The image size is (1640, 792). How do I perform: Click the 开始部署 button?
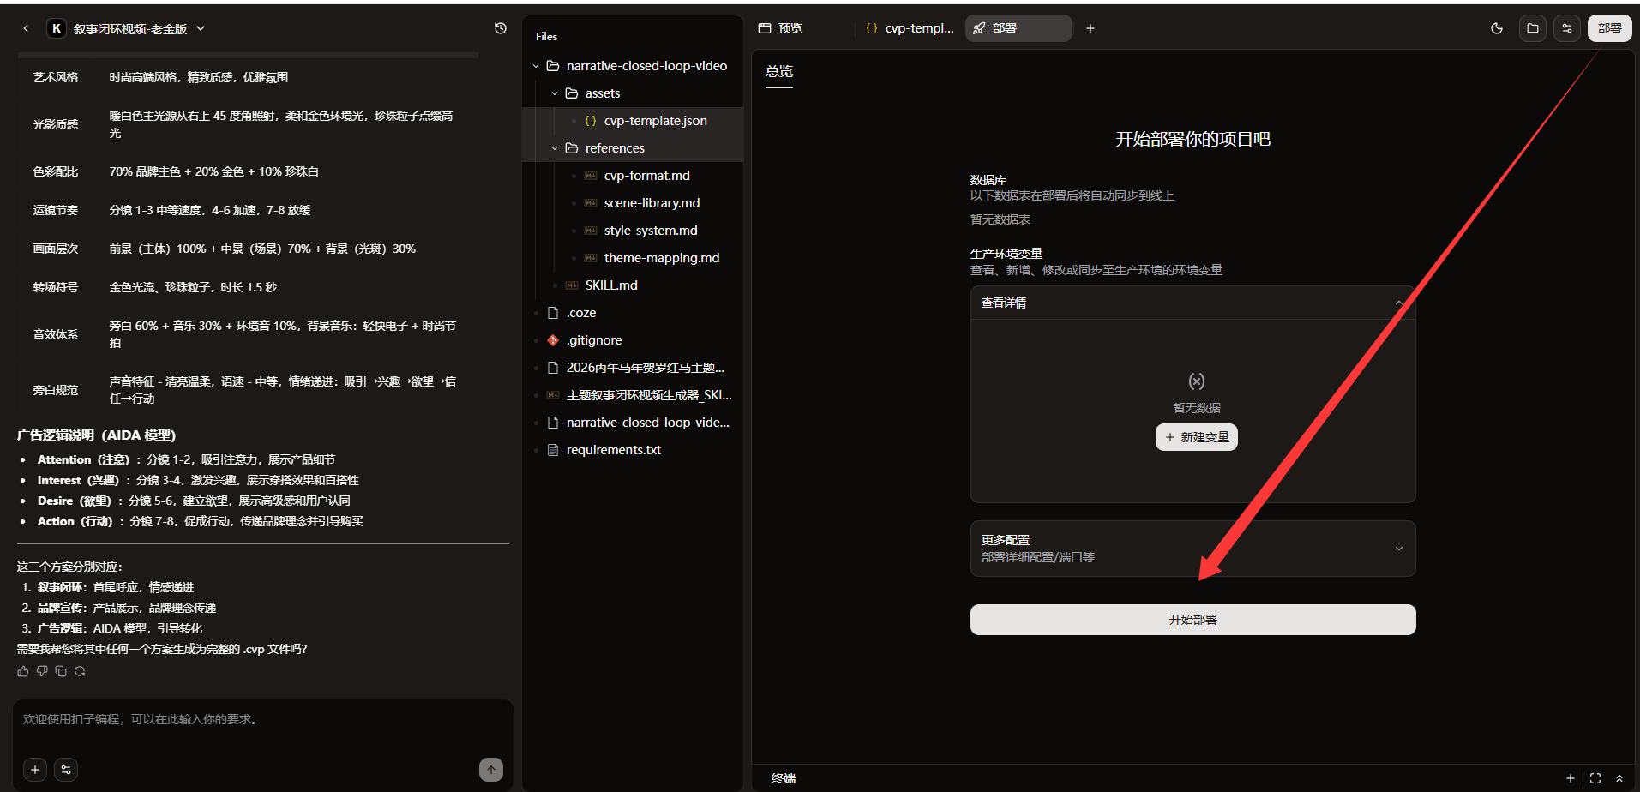click(x=1192, y=620)
